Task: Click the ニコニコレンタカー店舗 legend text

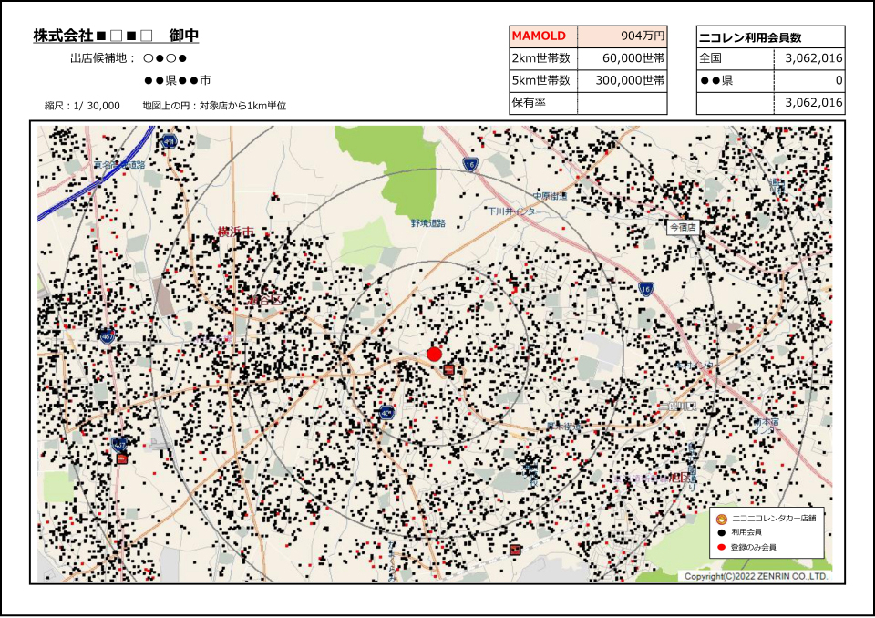Action: [774, 519]
